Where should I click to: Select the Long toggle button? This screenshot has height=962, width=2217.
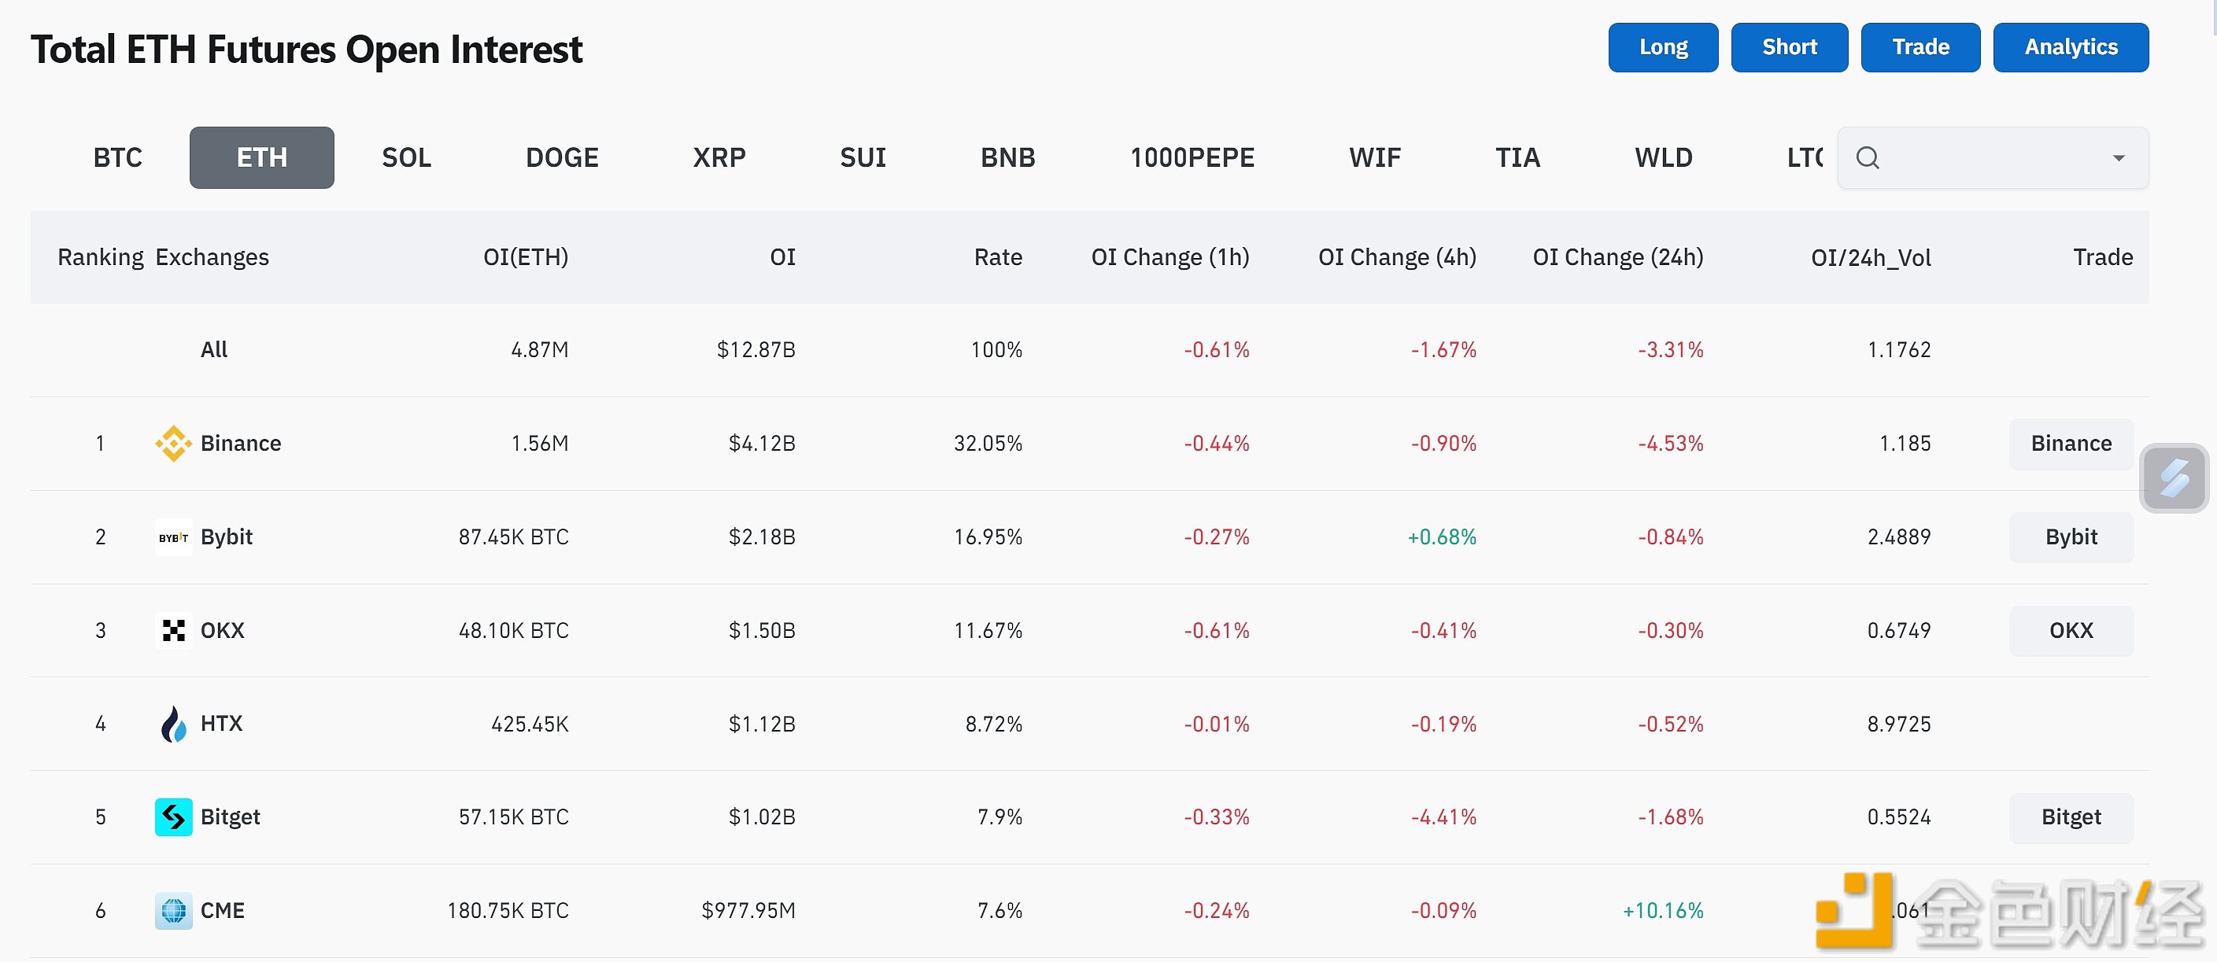[x=1661, y=45]
